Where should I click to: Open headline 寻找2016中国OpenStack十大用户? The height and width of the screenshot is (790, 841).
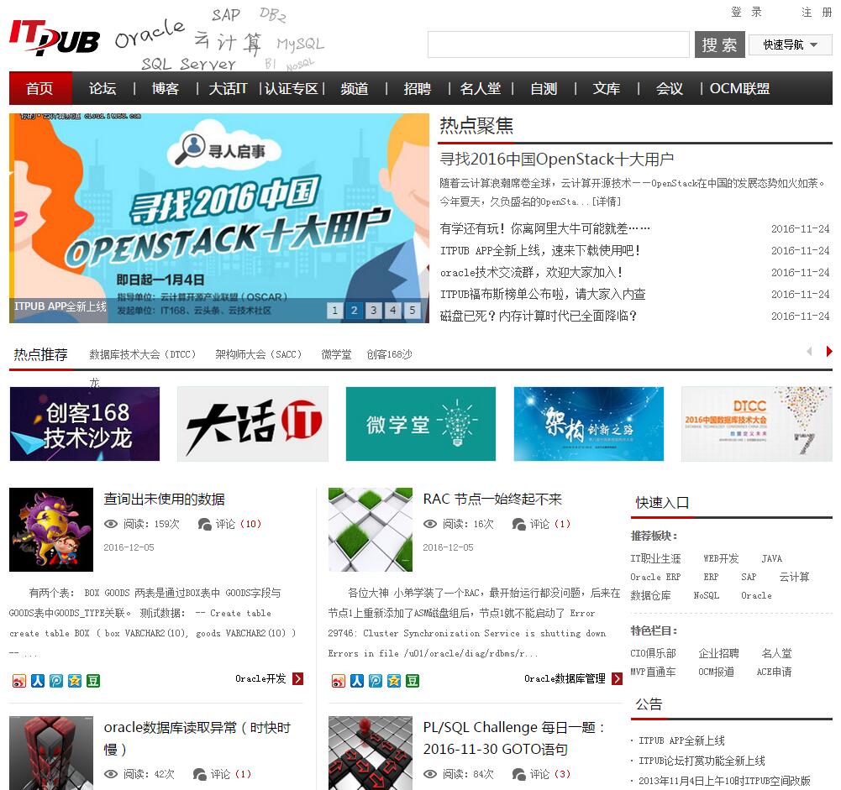(556, 160)
